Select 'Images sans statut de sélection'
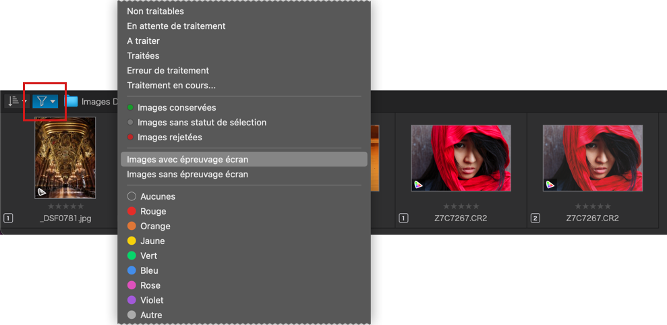 243,123
